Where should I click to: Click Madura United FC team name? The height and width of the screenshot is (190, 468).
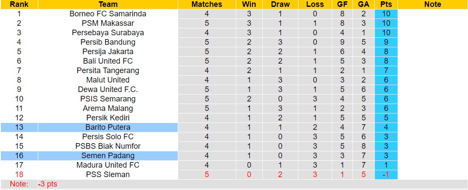[108, 165]
